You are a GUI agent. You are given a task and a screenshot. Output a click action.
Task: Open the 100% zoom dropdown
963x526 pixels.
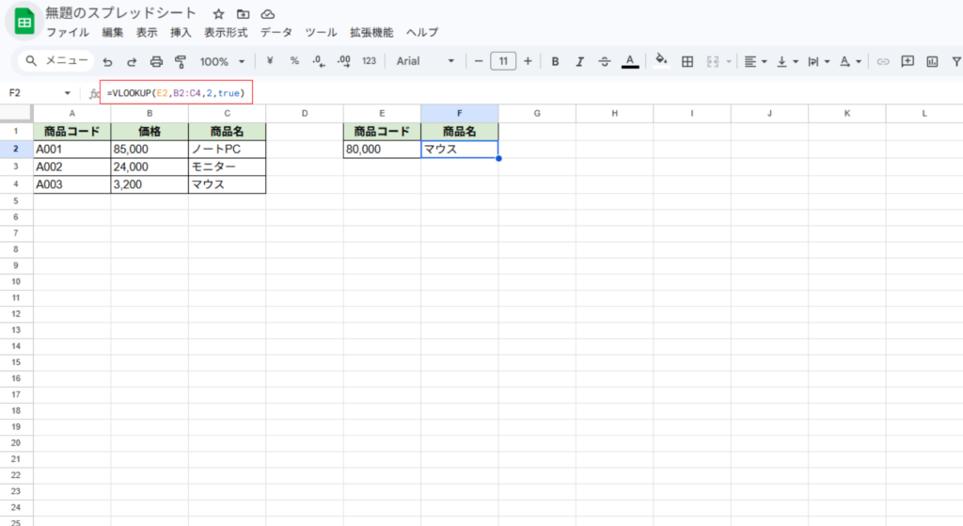click(x=220, y=61)
